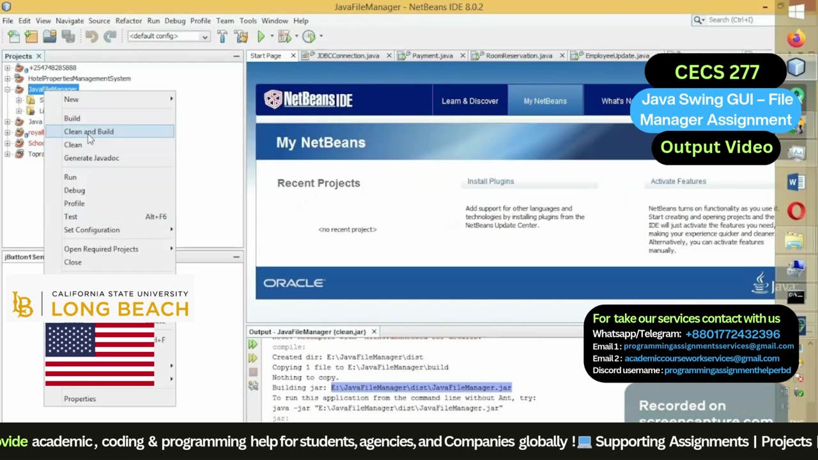Click the Save All toolbar icon

pyautogui.click(x=68, y=36)
